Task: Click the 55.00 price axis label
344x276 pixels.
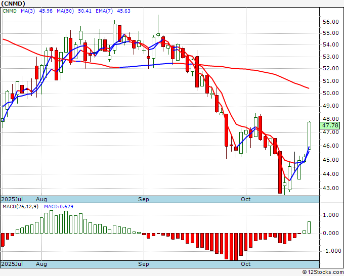Action: [331, 33]
